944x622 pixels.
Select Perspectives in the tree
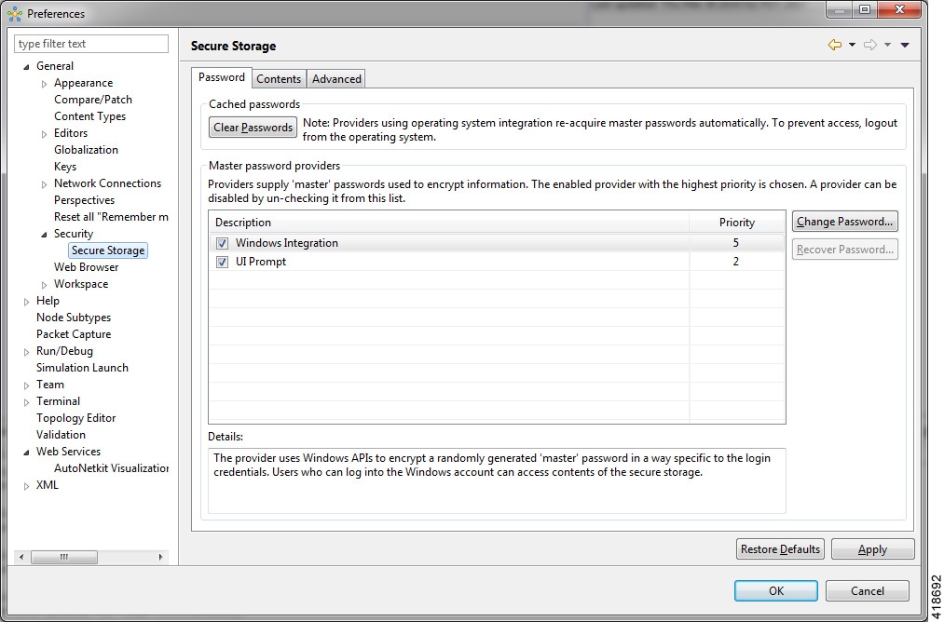coord(84,200)
